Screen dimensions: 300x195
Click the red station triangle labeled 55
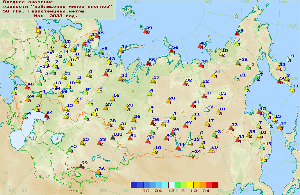coord(148,63)
